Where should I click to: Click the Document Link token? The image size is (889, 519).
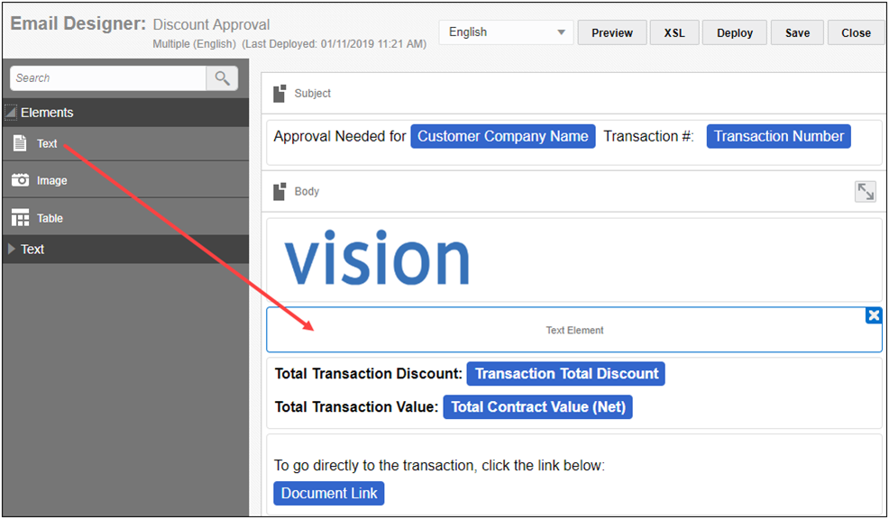click(329, 493)
